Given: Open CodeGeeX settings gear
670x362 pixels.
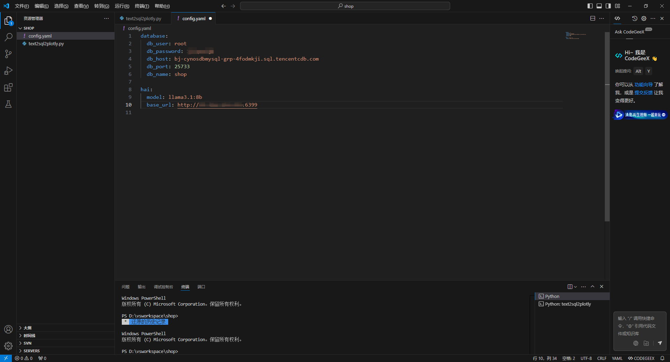Looking at the screenshot, I should point(644,18).
